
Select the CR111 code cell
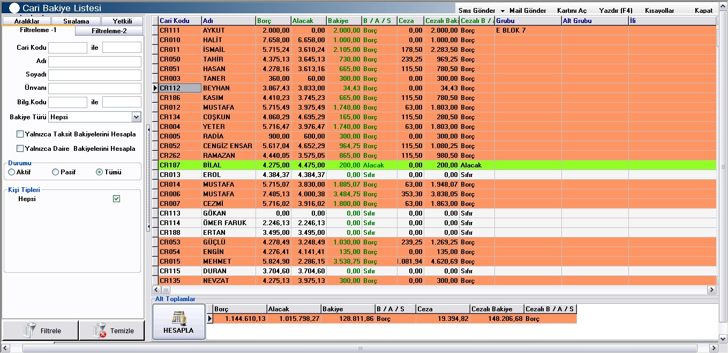[180, 30]
